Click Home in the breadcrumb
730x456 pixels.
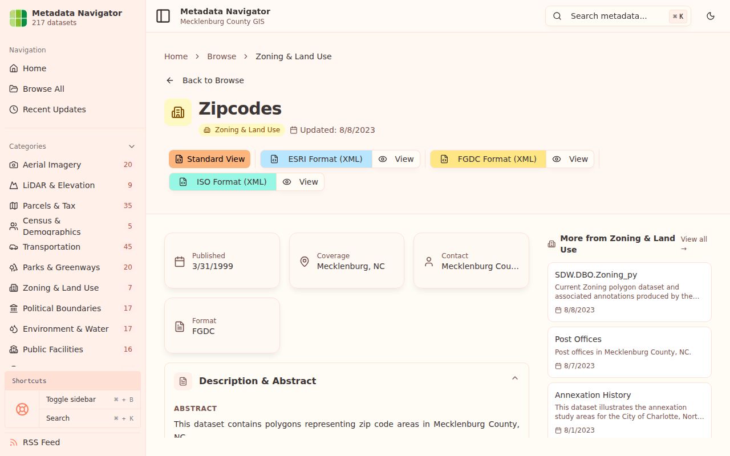176,56
